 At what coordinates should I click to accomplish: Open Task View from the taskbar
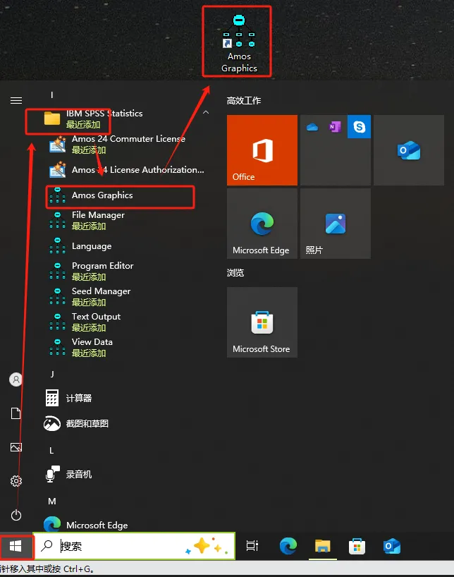coord(252,546)
